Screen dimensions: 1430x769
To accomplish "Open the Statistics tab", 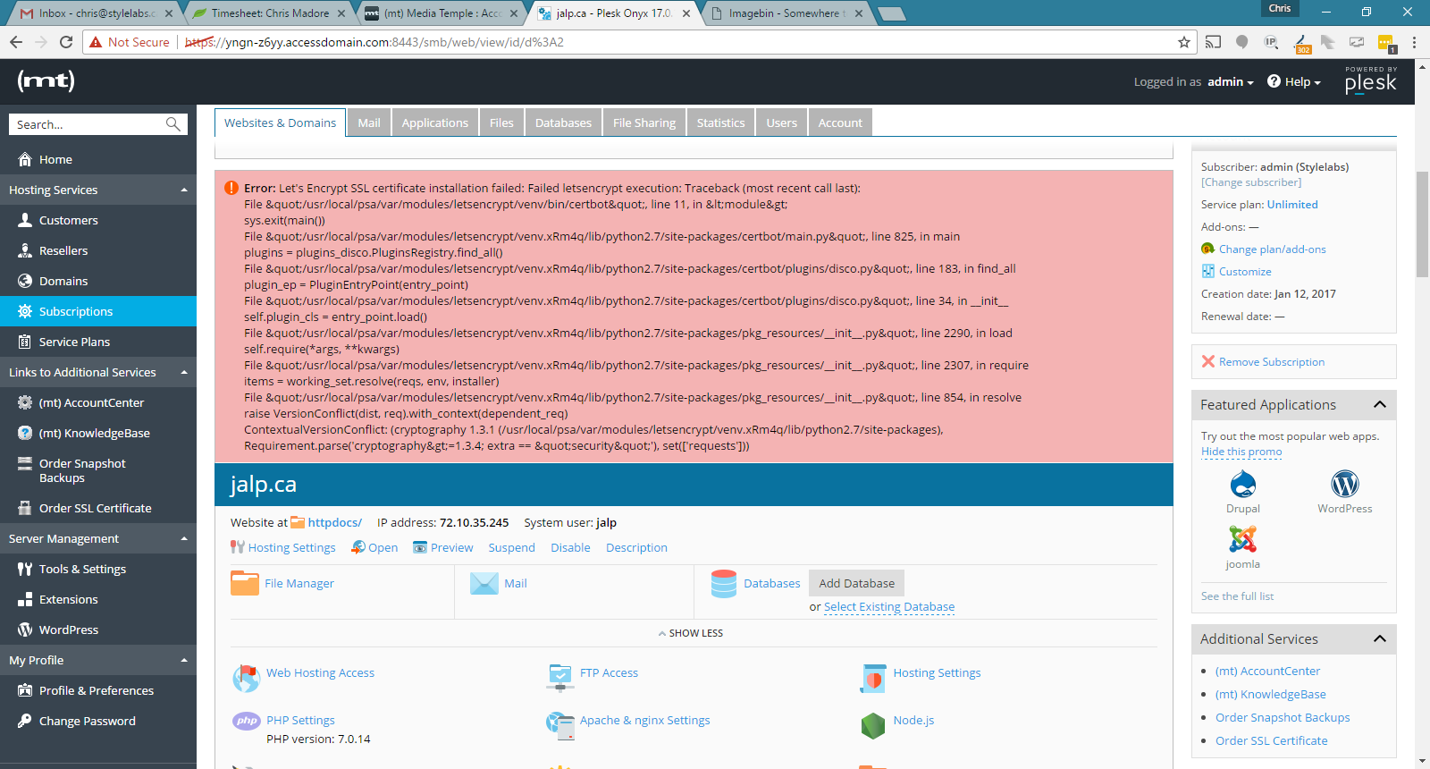I will click(720, 123).
